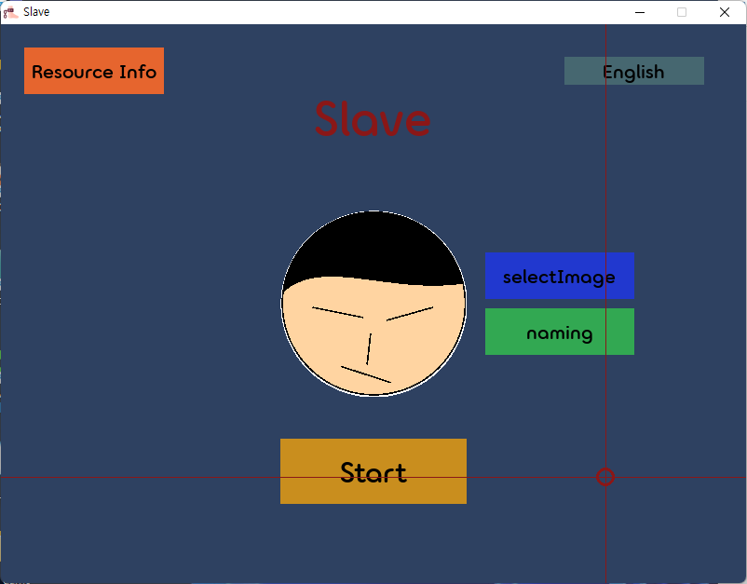Image resolution: width=747 pixels, height=584 pixels.
Task: Minimize the Slave window
Action: 640,12
